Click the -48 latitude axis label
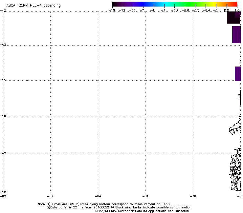Viewport: 243px width, 213px height. coord(3,153)
